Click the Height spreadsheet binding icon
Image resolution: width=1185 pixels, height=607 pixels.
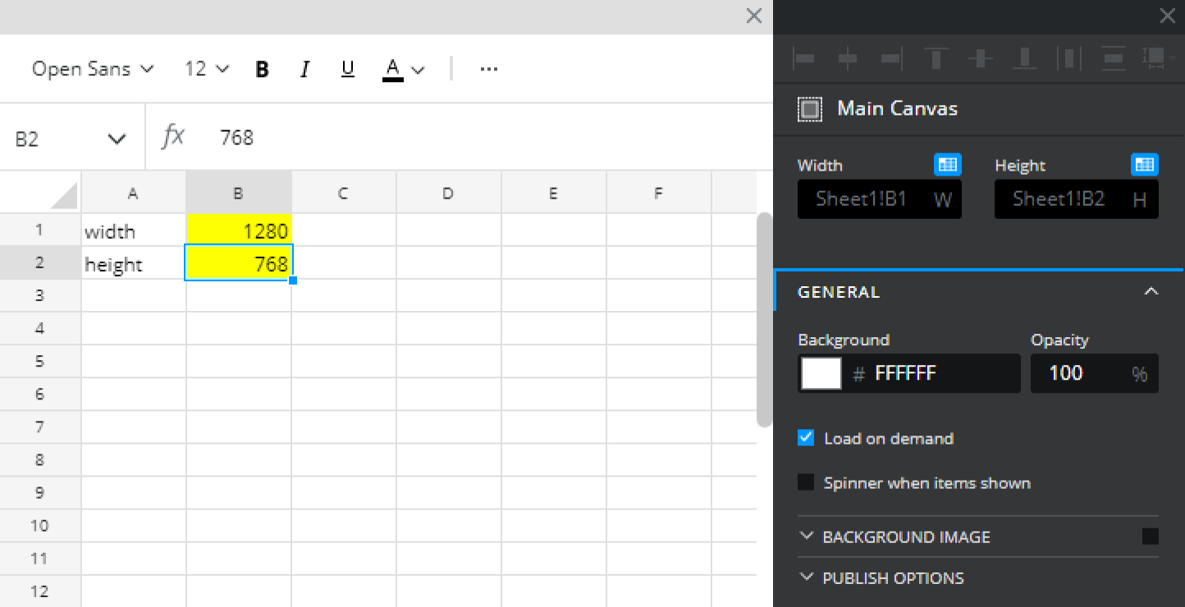(x=1144, y=165)
